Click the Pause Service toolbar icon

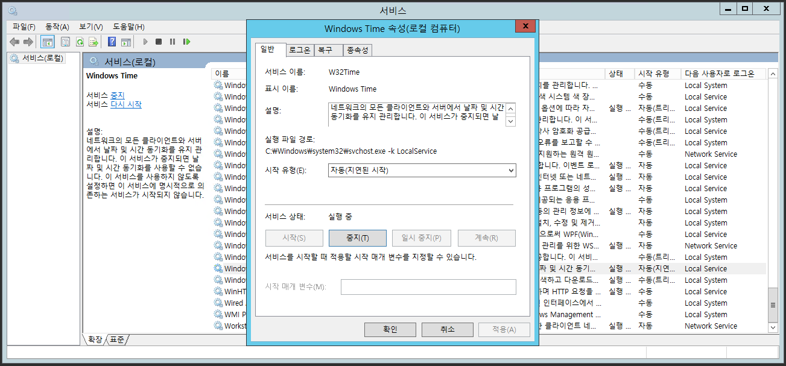point(173,42)
